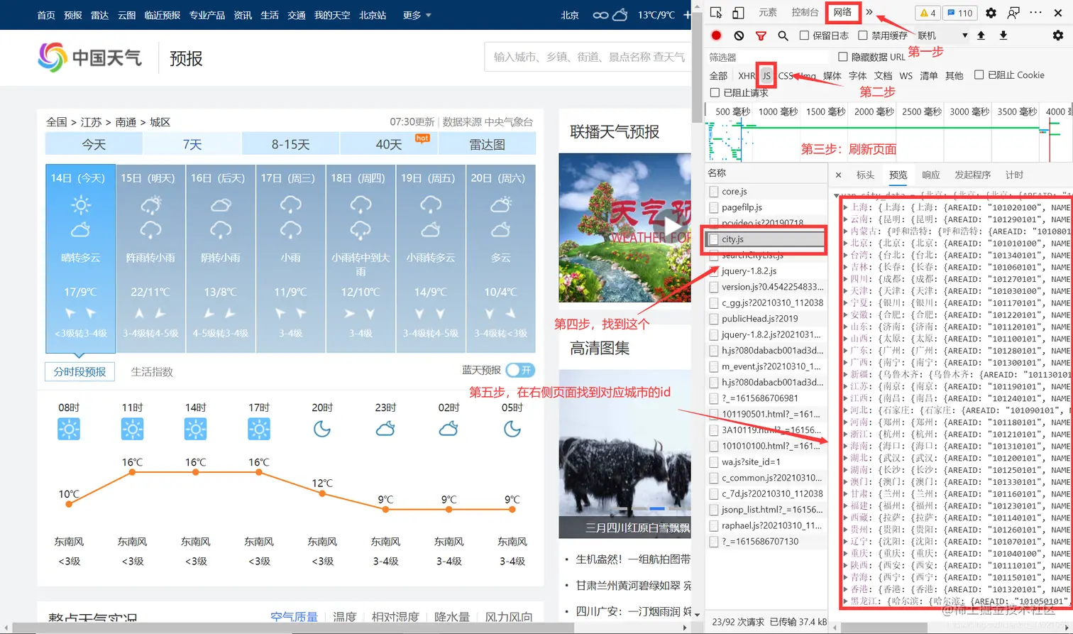The width and height of the screenshot is (1073, 634).
Task: Enable the 禁用缓存 checkbox
Action: coord(863,35)
